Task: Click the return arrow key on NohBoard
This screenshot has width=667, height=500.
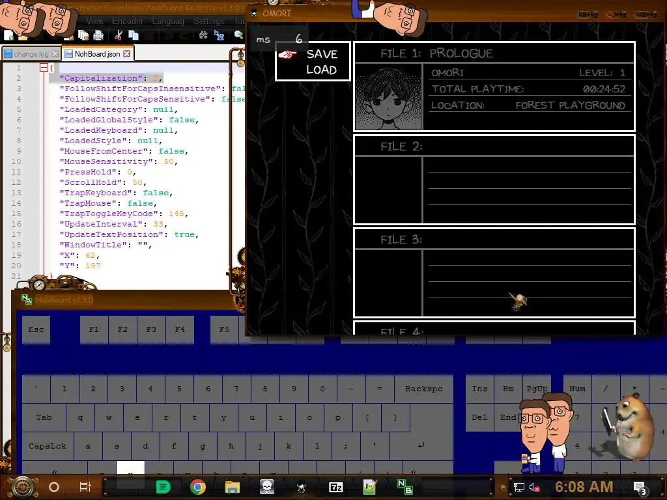Action: (x=421, y=445)
